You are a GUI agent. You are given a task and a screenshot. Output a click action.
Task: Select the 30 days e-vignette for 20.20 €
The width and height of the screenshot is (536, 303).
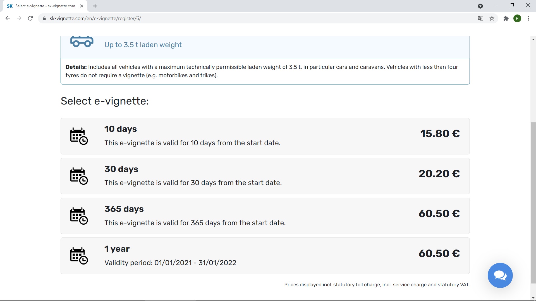coord(265,176)
